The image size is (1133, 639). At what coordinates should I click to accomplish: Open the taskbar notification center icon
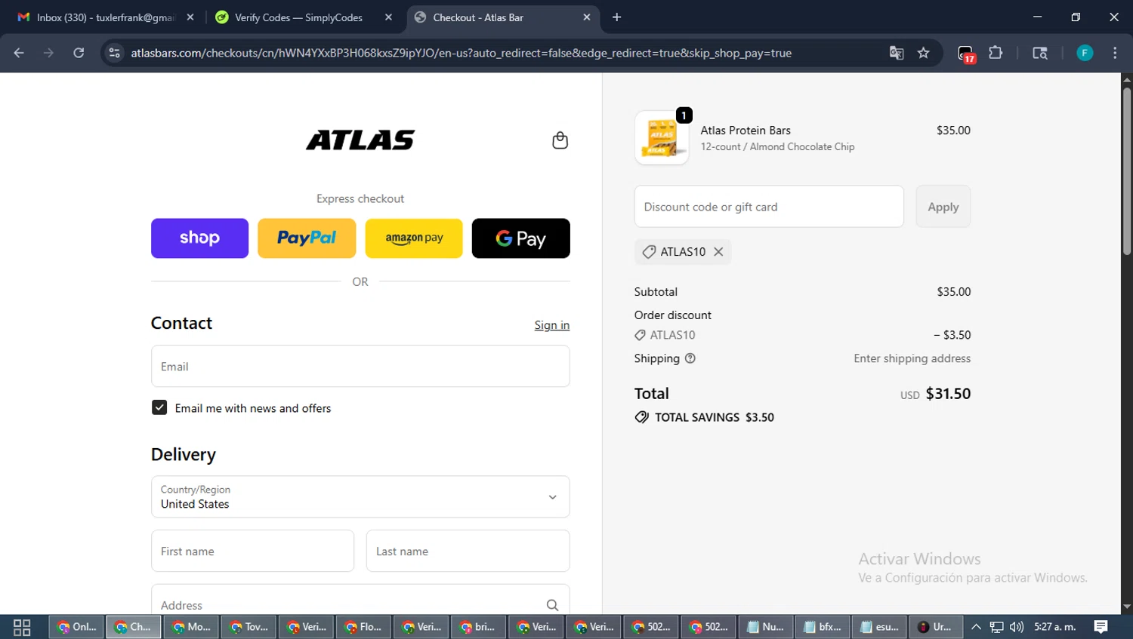coord(1101,627)
